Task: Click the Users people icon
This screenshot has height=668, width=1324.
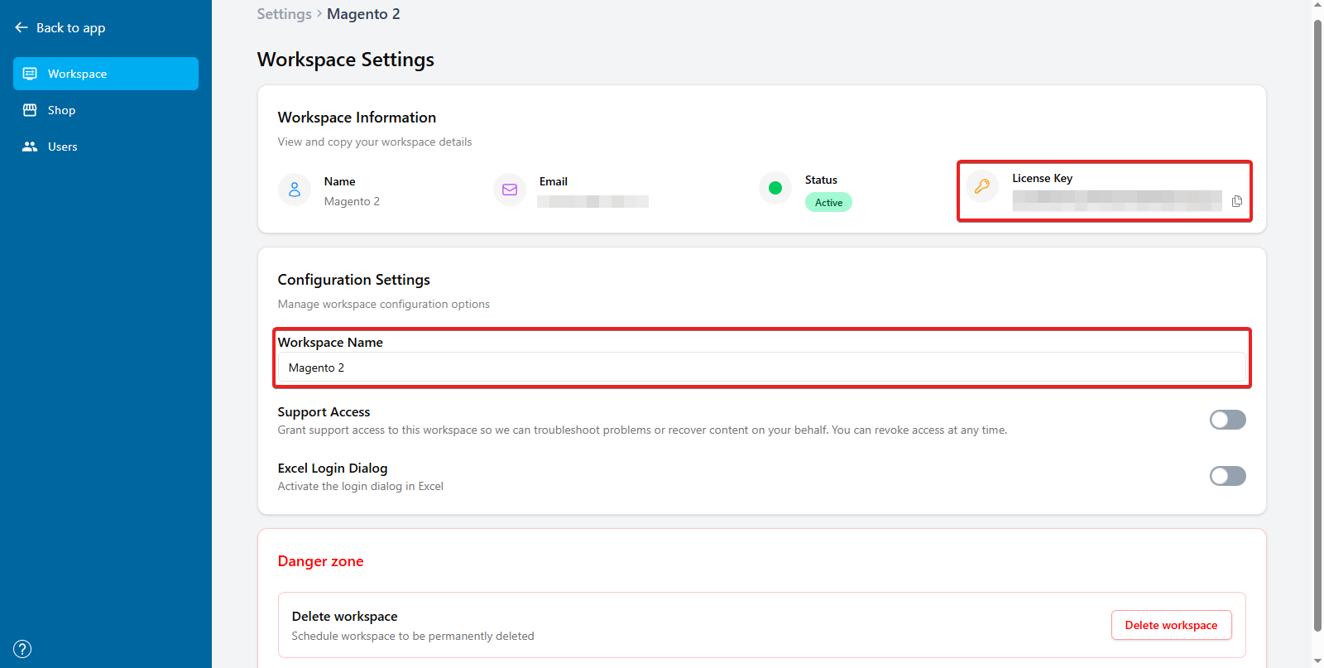Action: coord(30,147)
